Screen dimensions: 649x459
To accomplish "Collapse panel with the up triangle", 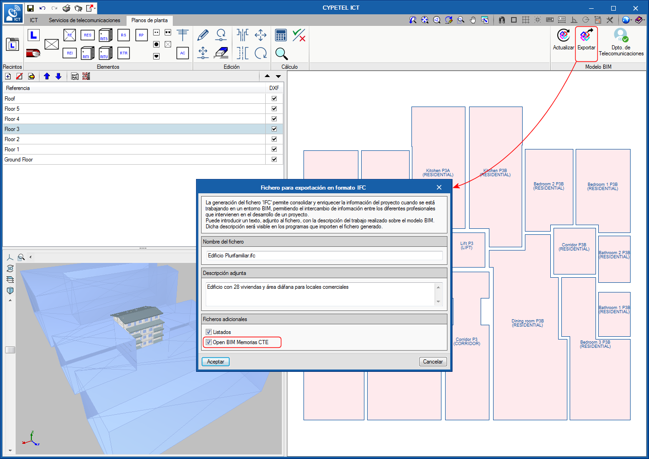I will [x=268, y=76].
